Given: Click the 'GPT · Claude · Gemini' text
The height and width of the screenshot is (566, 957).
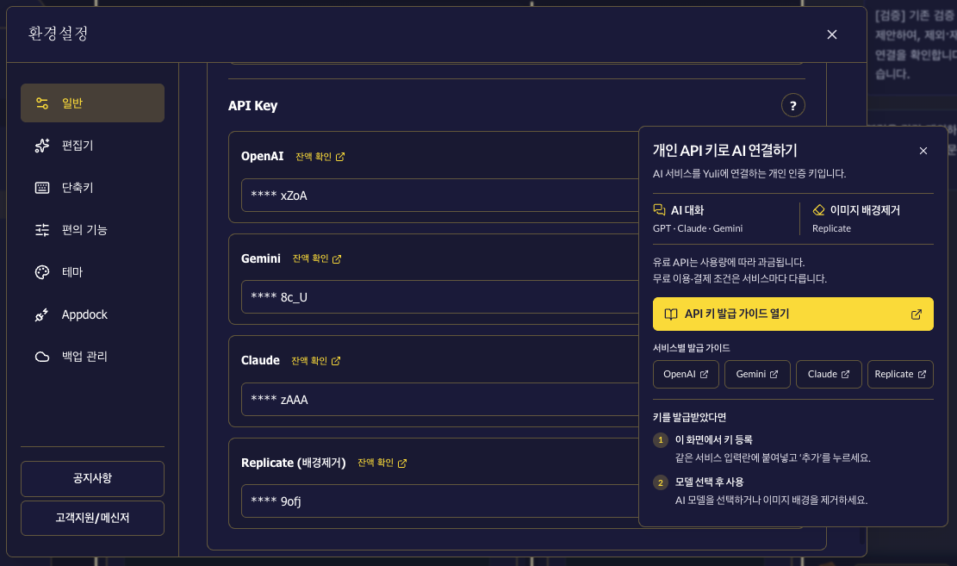Looking at the screenshot, I should [698, 228].
